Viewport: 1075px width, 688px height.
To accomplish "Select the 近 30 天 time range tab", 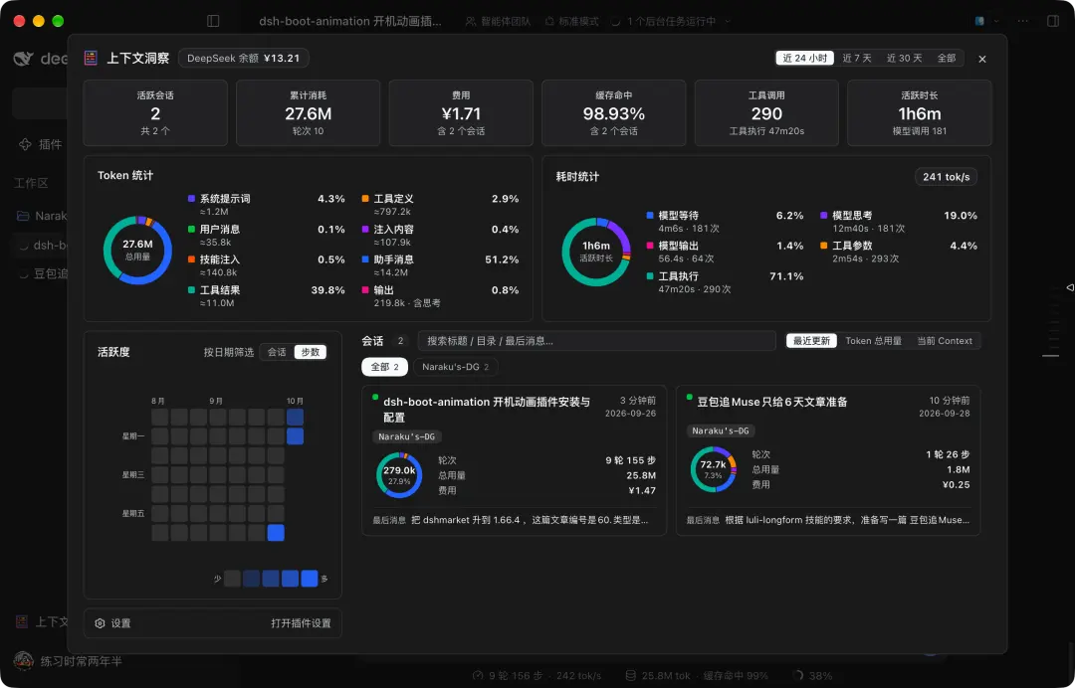I will (904, 59).
